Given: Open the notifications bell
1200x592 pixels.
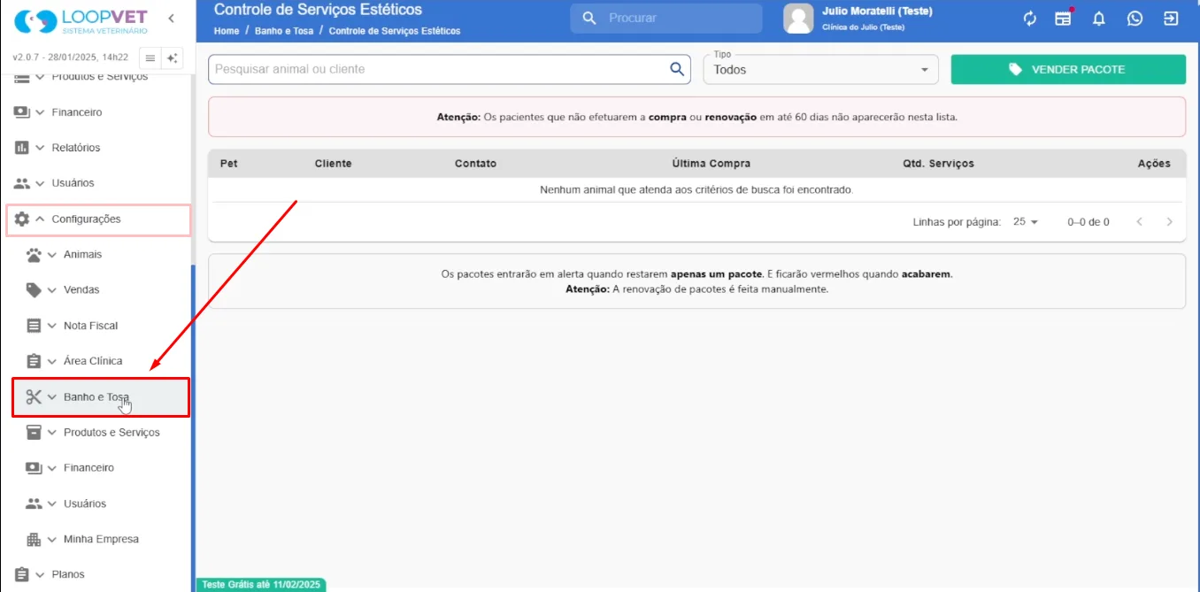Looking at the screenshot, I should tap(1099, 19).
